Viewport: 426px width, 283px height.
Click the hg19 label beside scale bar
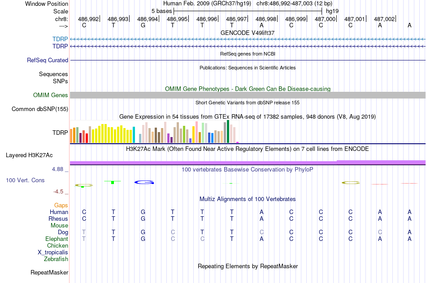pyautogui.click(x=332, y=11)
